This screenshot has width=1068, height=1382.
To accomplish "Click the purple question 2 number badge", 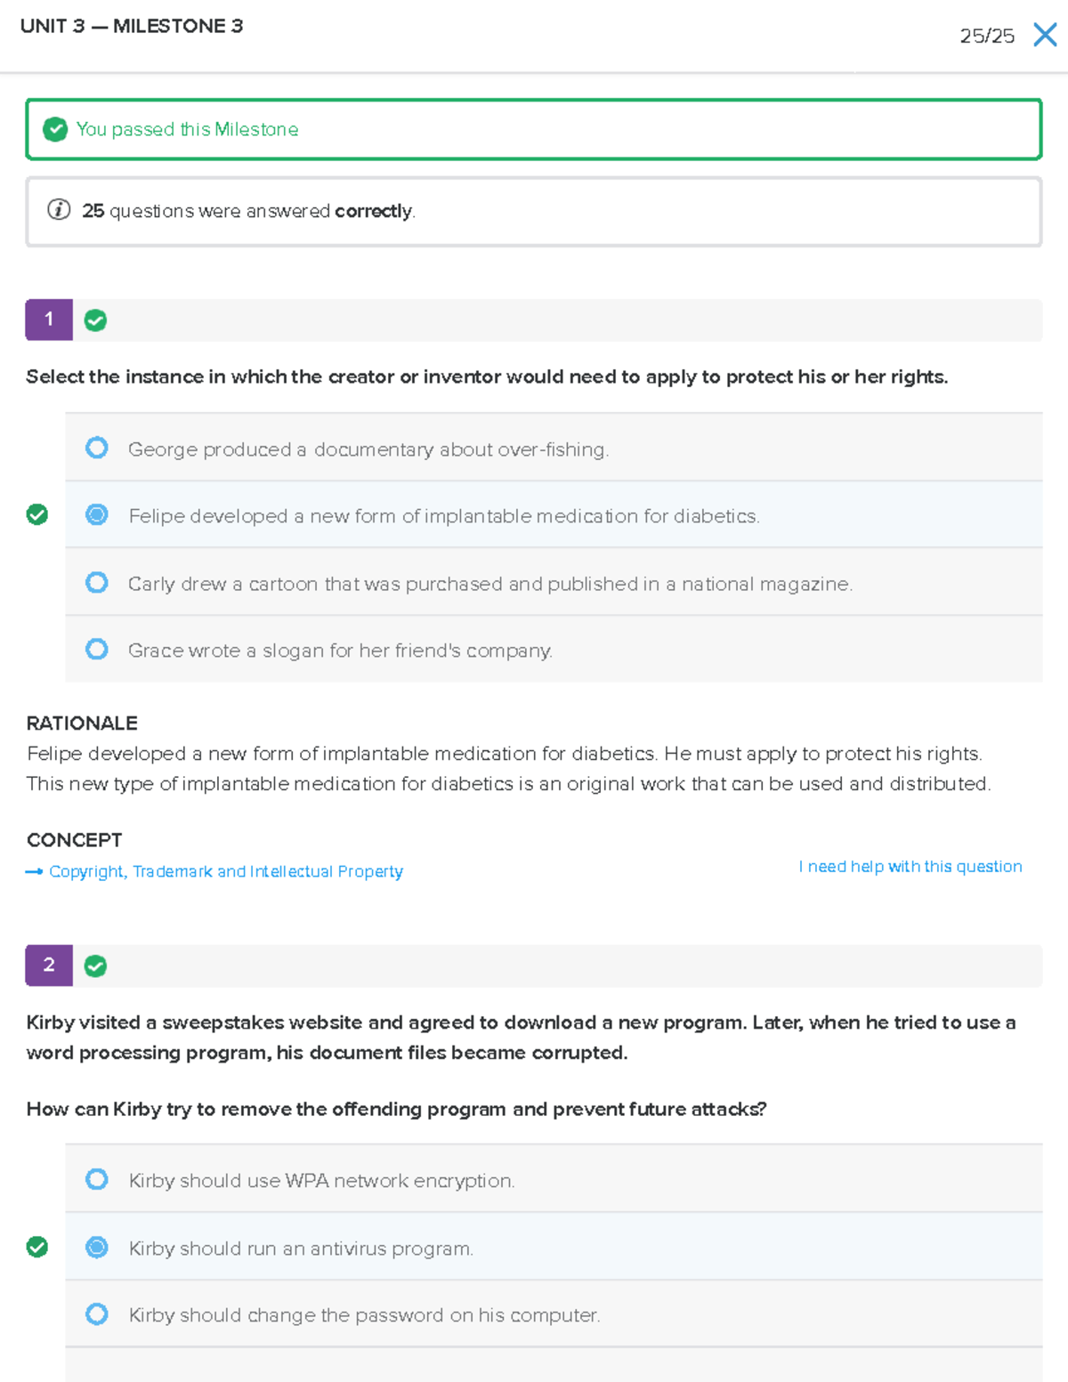I will [x=49, y=966].
